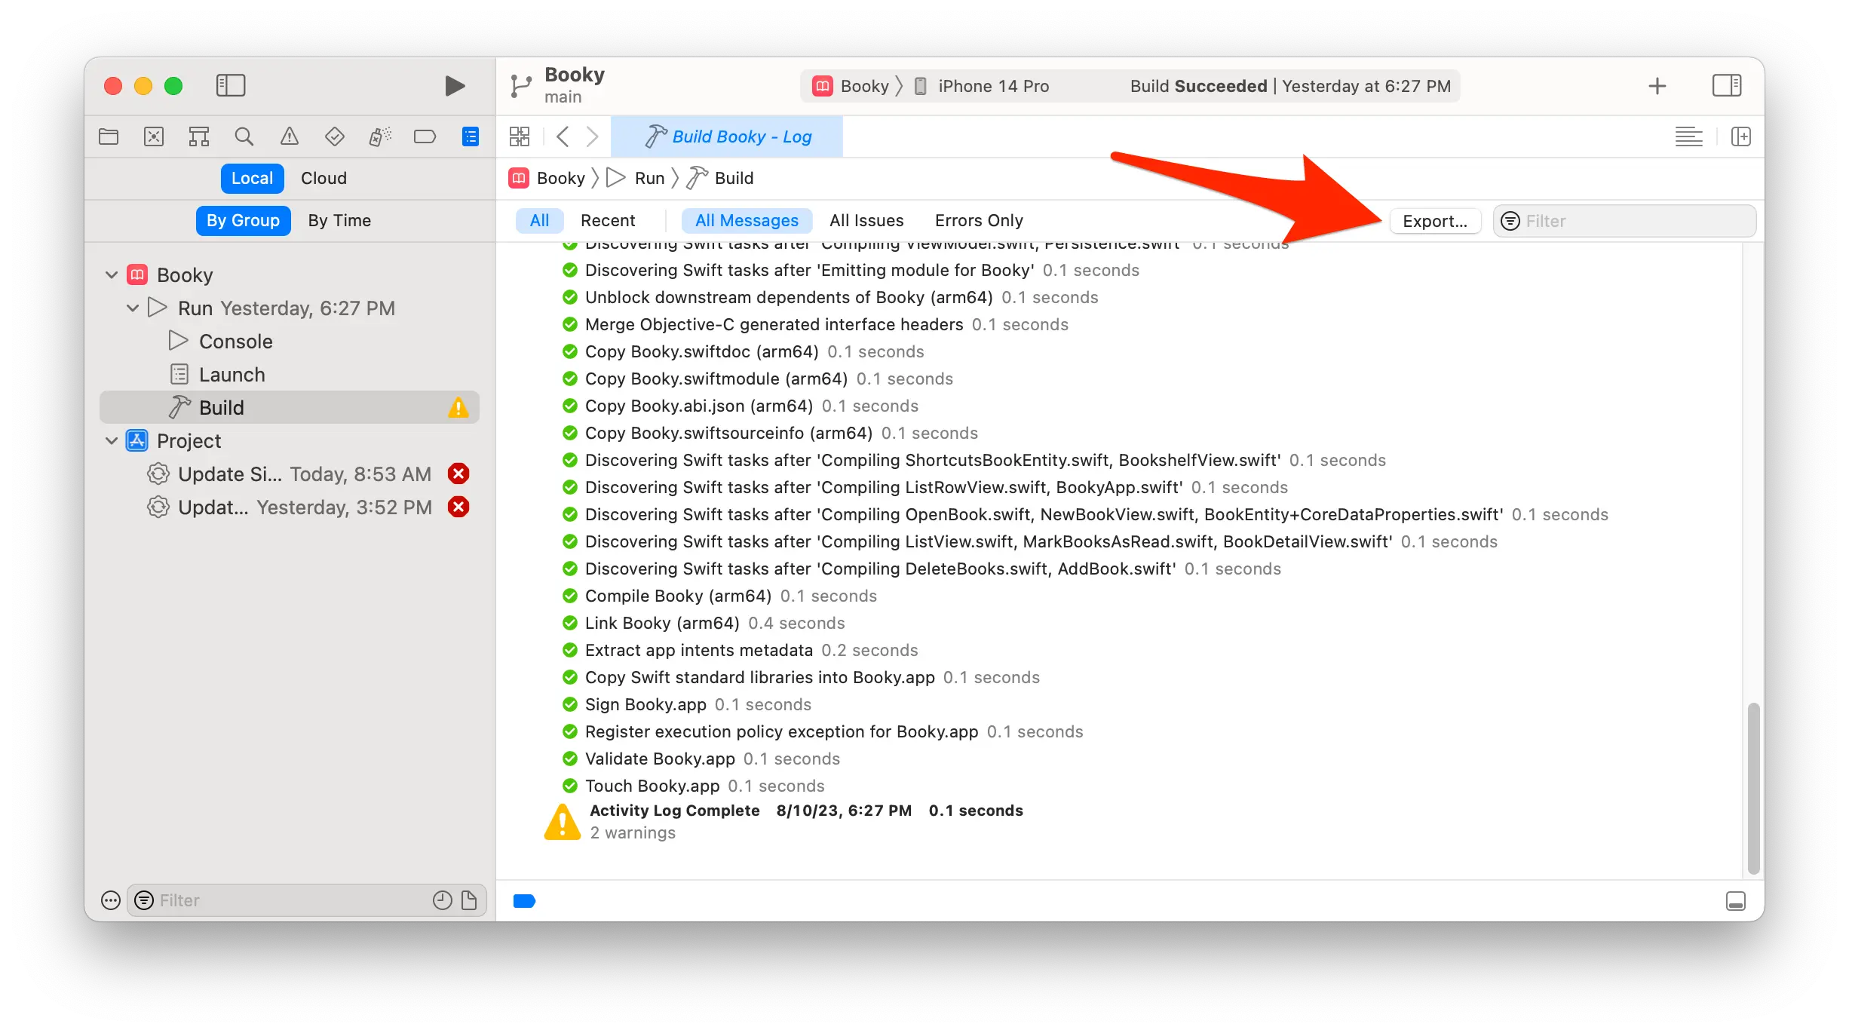This screenshot has width=1849, height=1033.
Task: Click the Activity Log Complete warning icon
Action: click(x=563, y=822)
